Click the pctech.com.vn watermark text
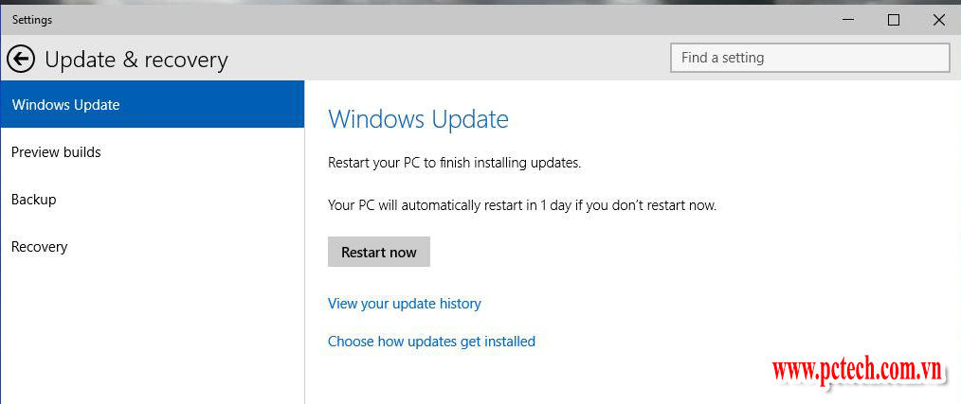Screen dimensions: 961x404 [x=858, y=371]
